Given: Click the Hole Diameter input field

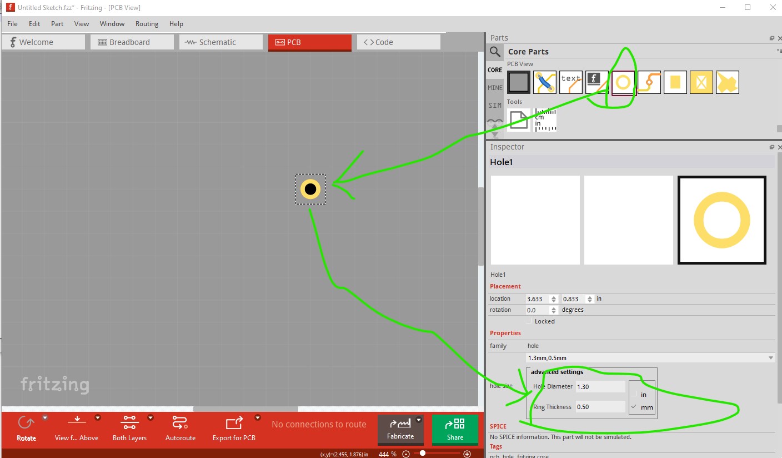Looking at the screenshot, I should 600,386.
